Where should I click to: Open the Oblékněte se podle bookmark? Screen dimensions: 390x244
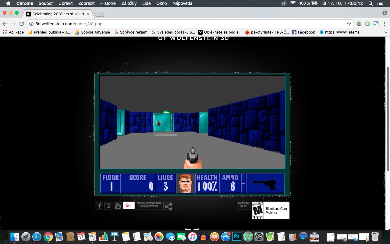(x=220, y=32)
